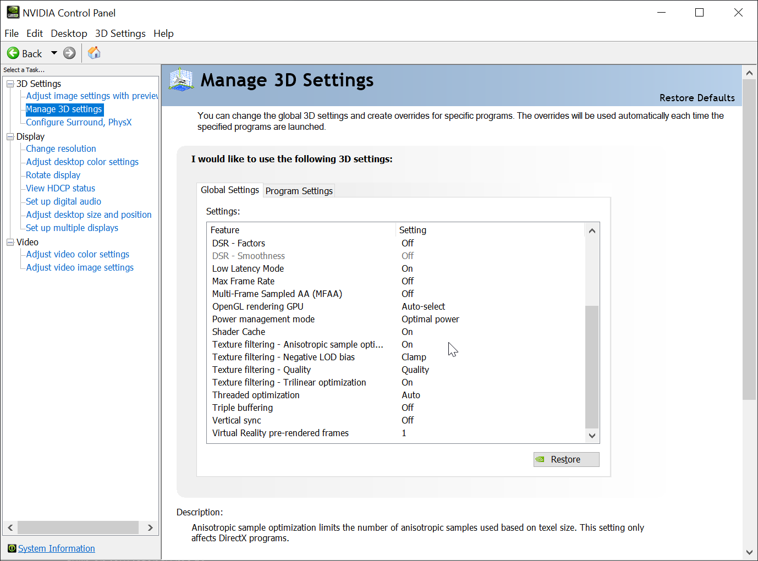Image resolution: width=758 pixels, height=561 pixels.
Task: Collapse the Display tree node
Action: click(x=10, y=136)
